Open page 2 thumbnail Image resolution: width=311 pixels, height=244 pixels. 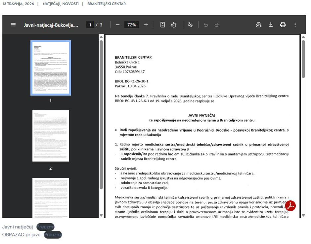(x=51, y=136)
